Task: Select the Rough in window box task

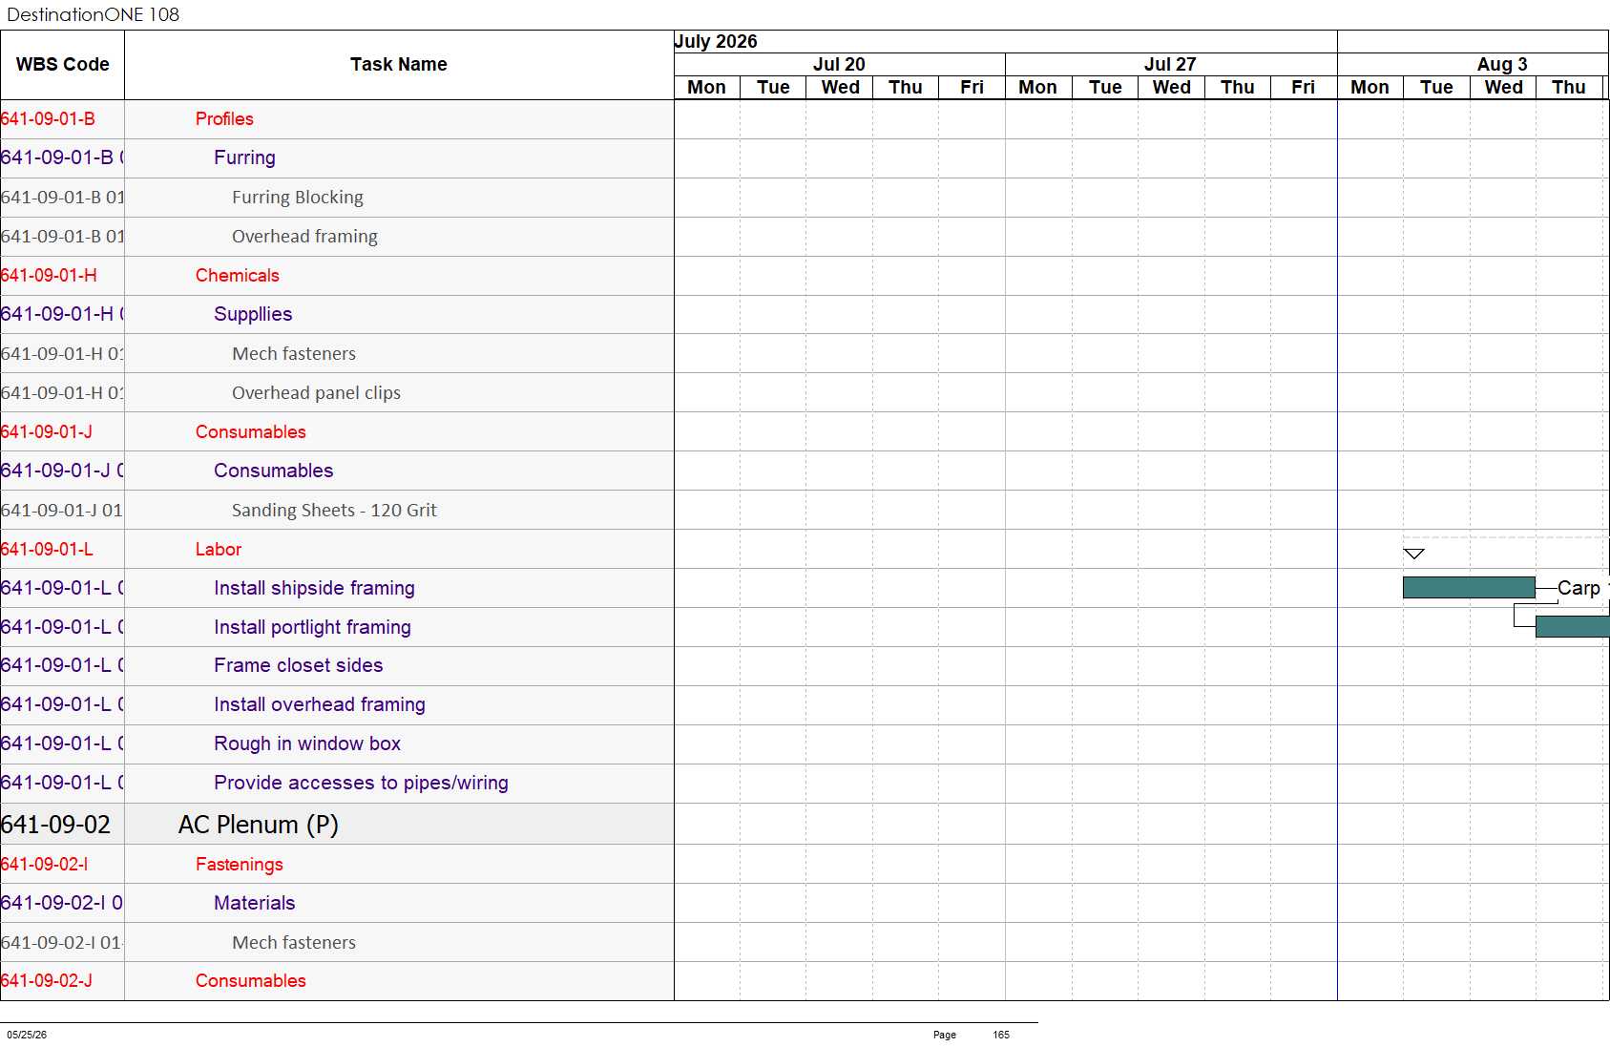Action: pyautogui.click(x=307, y=743)
